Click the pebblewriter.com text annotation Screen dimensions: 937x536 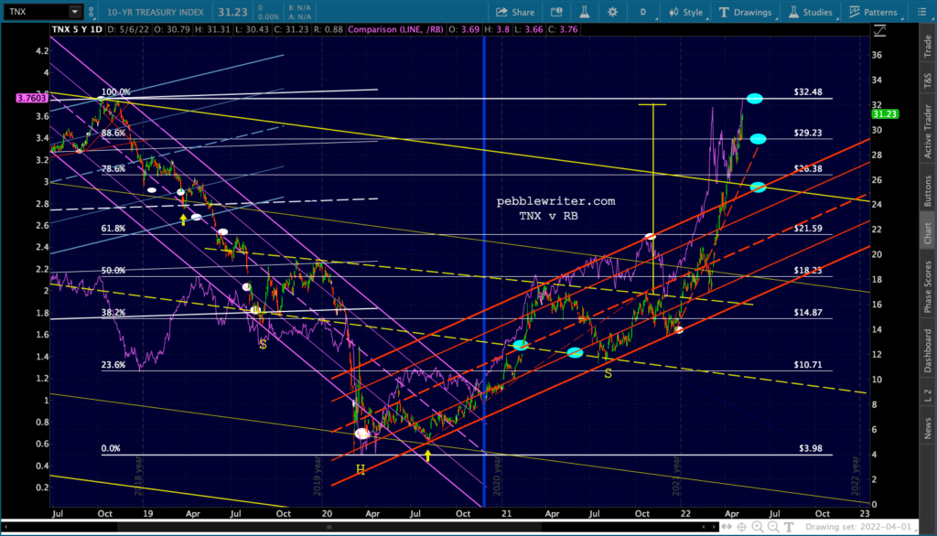555,201
